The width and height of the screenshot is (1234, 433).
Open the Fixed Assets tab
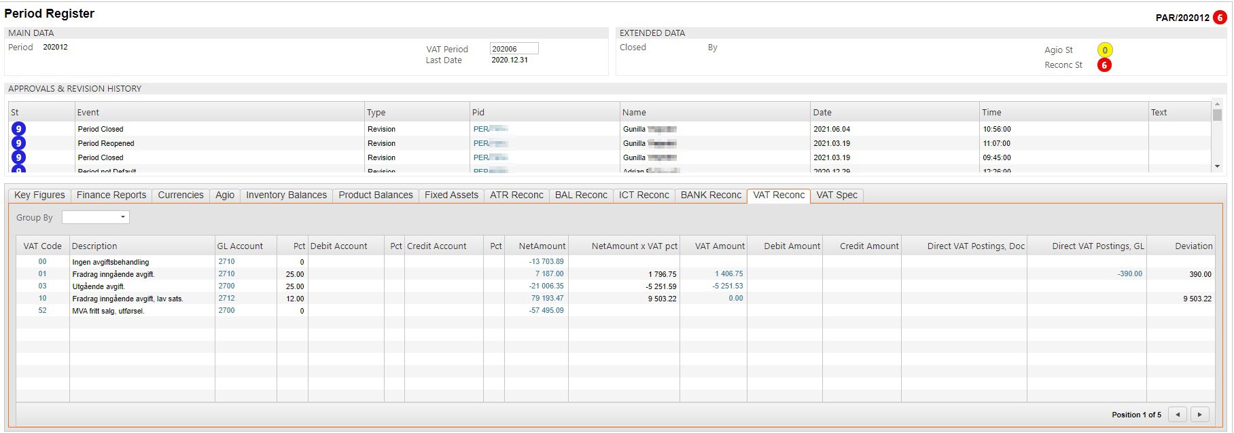pyautogui.click(x=451, y=195)
